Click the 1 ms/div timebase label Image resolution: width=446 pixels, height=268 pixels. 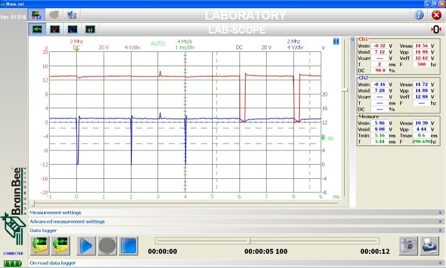185,48
